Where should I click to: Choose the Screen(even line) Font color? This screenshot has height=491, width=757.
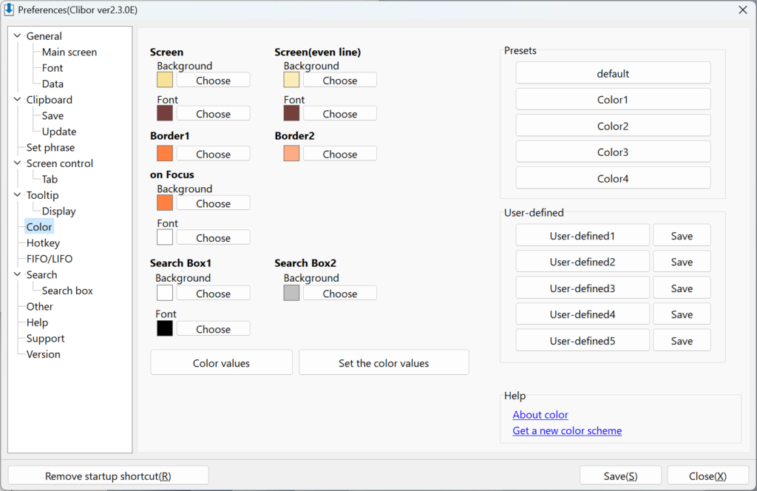[340, 113]
